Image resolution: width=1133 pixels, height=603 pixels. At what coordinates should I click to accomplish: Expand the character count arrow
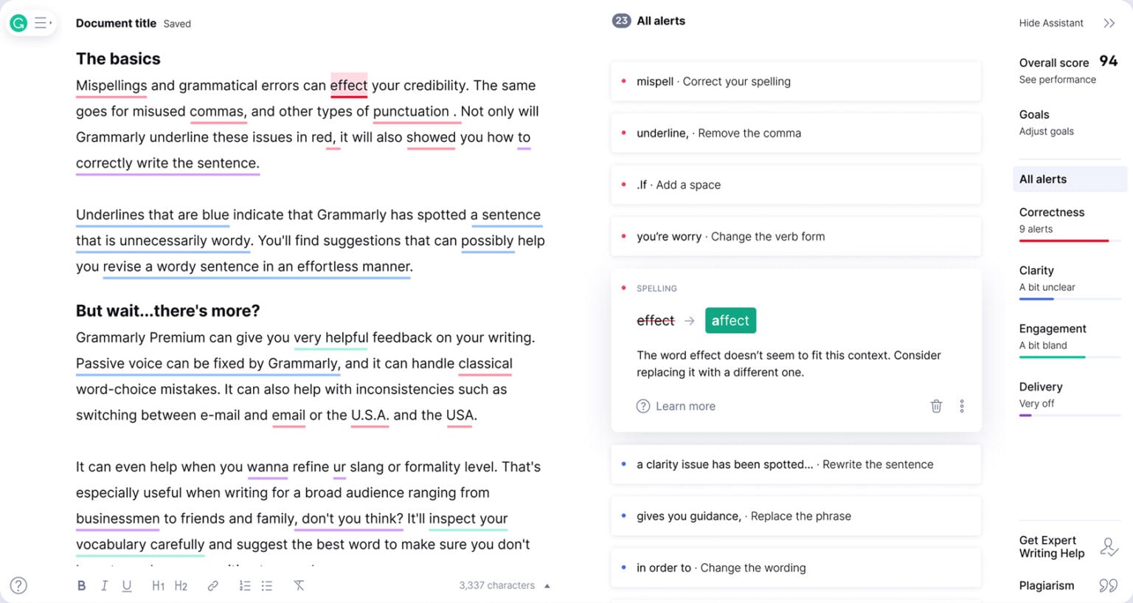547,585
